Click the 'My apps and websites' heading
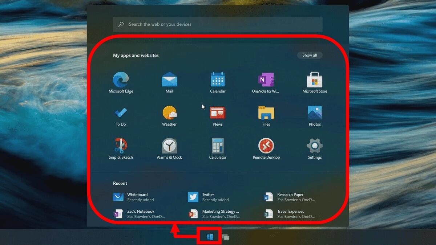The width and height of the screenshot is (436, 245). 136,56
